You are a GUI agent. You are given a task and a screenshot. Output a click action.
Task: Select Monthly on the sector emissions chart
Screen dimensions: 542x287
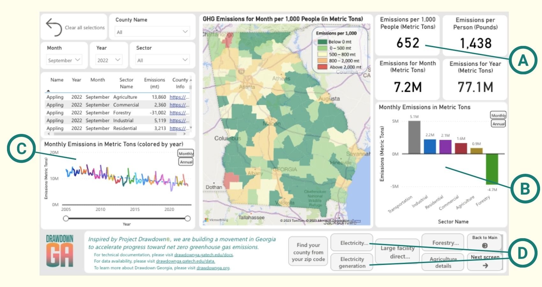coord(498,115)
